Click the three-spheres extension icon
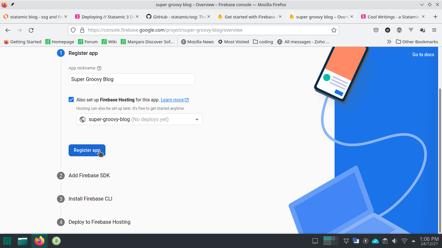Viewport: 442px width, 248px height. (x=423, y=30)
